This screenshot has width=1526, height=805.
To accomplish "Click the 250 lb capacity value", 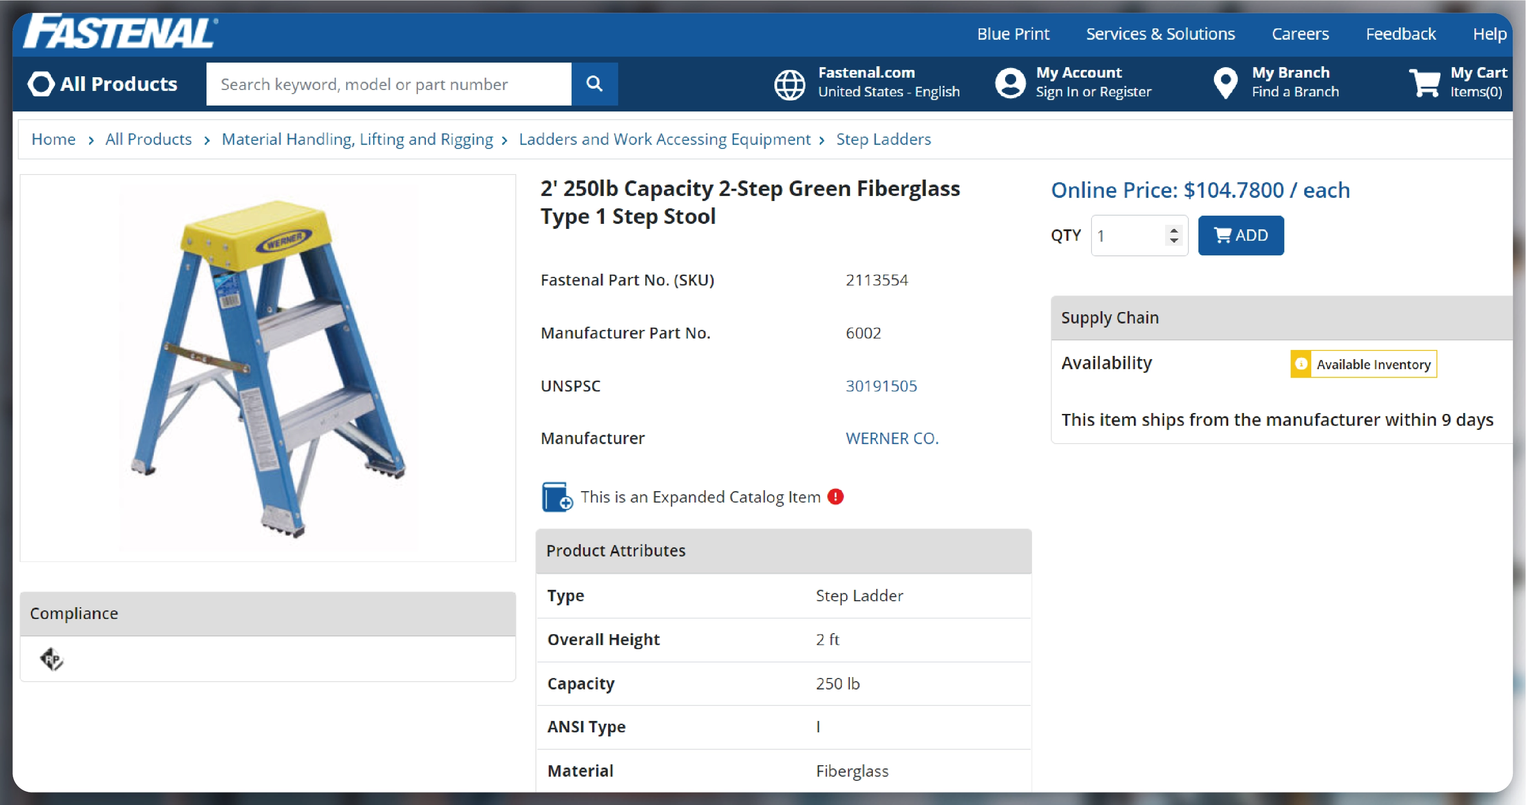I will coord(837,683).
